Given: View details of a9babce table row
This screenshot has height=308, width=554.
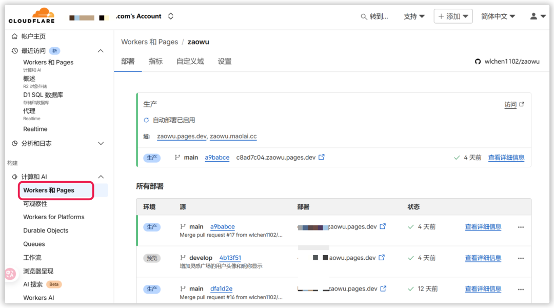Looking at the screenshot, I should (483, 227).
